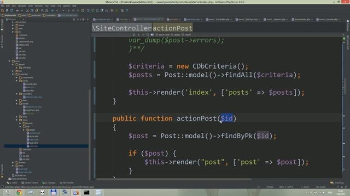Screen dimensions: 350x196
Task: Select LoginForm.php in the models folder
Action: point(31,110)
